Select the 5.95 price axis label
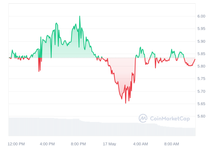Viewport: 219px width, 146px height. pos(201,29)
